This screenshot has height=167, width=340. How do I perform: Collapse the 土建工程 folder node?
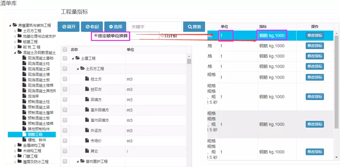click(73, 58)
